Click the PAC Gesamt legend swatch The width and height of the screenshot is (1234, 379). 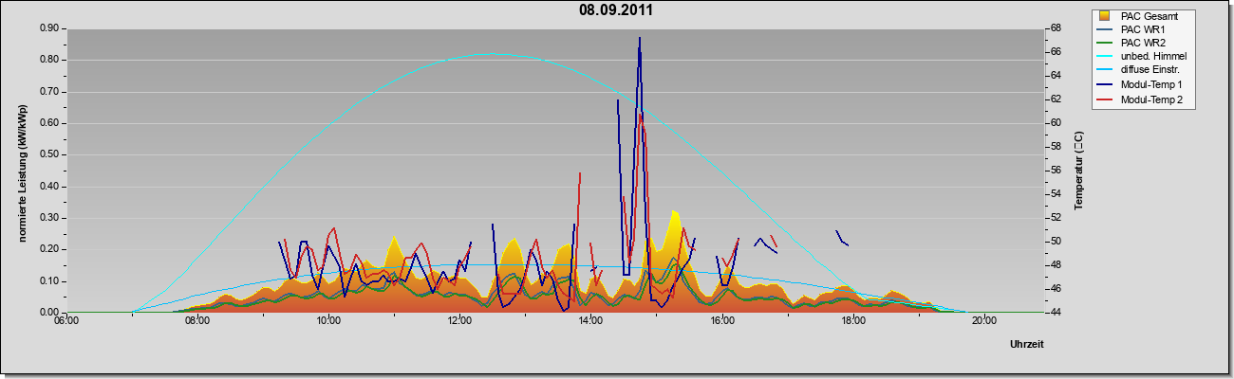[x=1104, y=16]
